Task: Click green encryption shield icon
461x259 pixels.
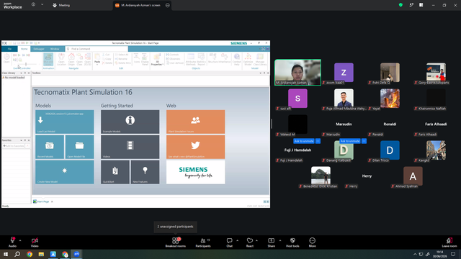Action: coord(400,5)
